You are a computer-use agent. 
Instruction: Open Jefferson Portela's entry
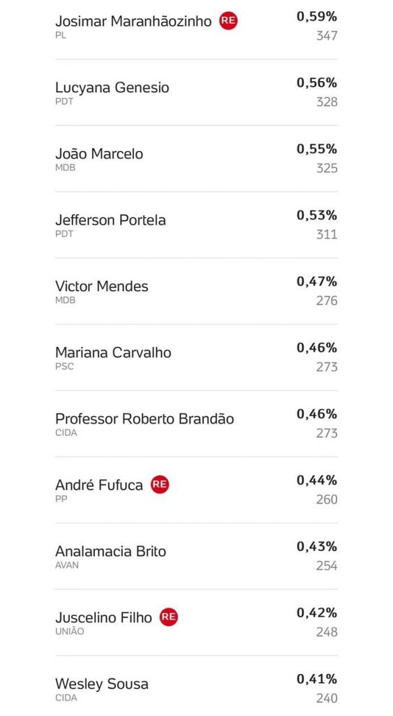pyautogui.click(x=110, y=220)
